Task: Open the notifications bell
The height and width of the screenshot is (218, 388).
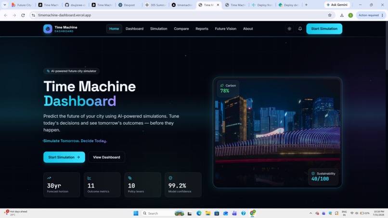Action: coord(300,29)
